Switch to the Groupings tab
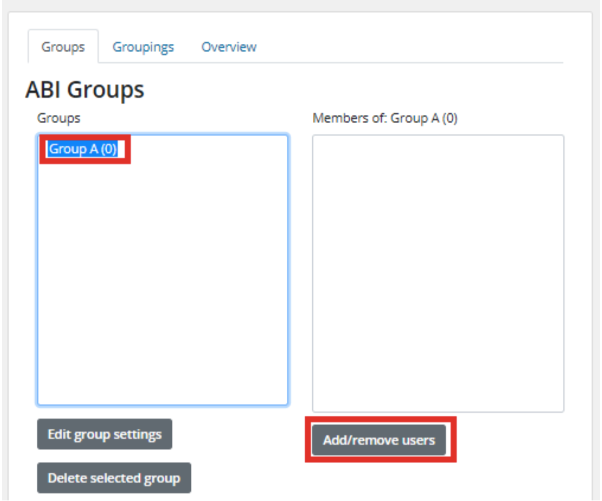602x501 pixels. pos(143,47)
